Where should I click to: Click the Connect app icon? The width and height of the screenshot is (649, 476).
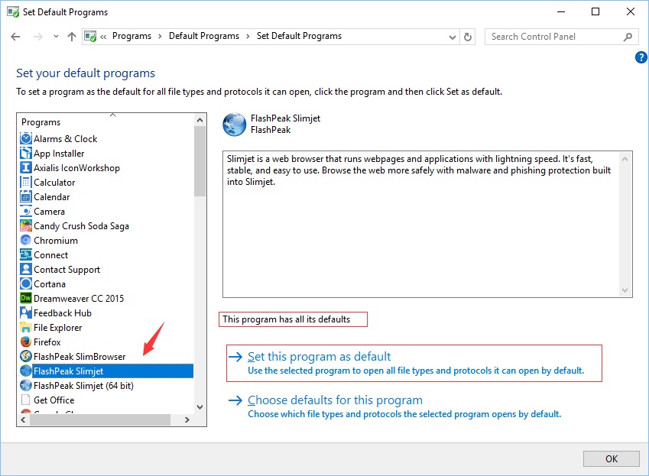[x=26, y=254]
